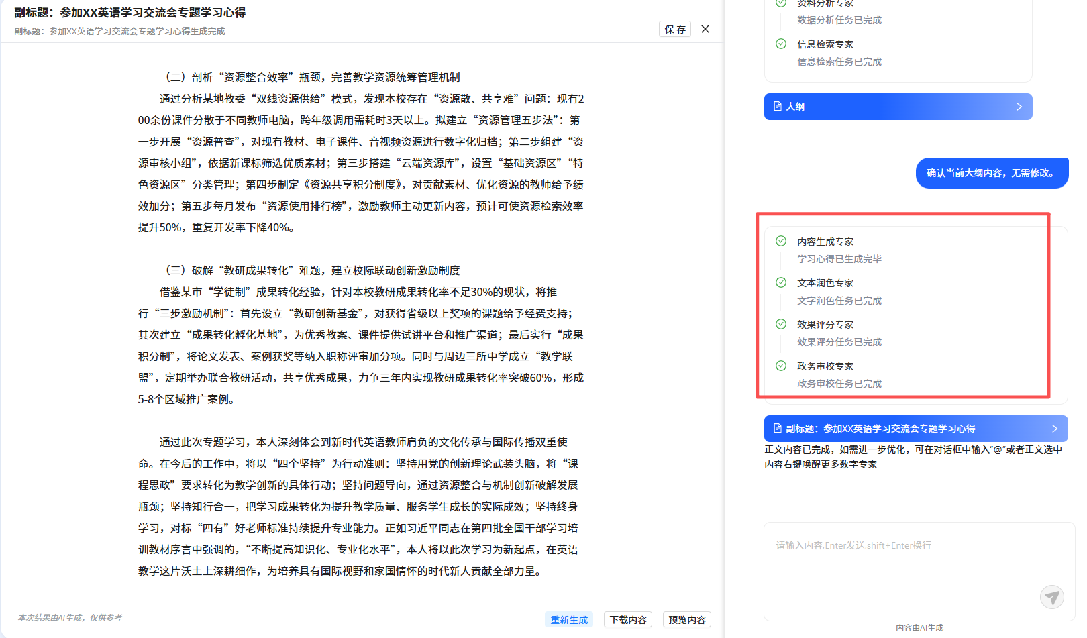This screenshot has height=638, width=1087.
Task: Expand the 大纲 card chevron arrow
Action: (x=1019, y=107)
